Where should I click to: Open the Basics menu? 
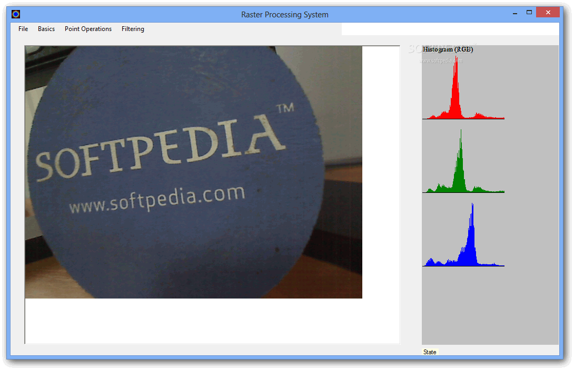click(46, 29)
